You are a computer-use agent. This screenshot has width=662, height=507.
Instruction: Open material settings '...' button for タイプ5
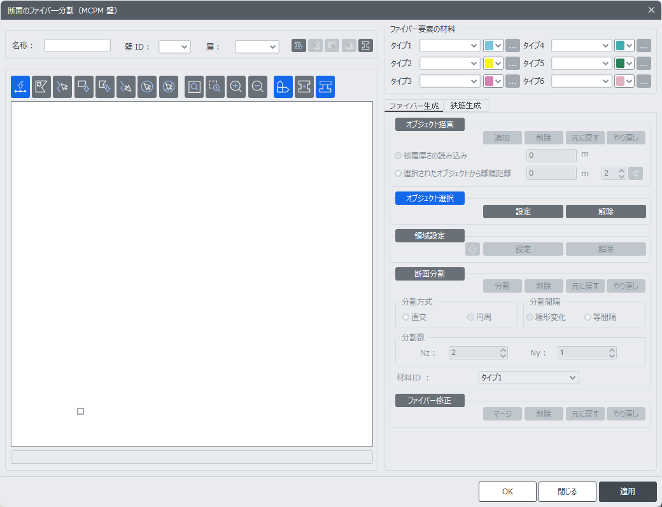(x=644, y=63)
